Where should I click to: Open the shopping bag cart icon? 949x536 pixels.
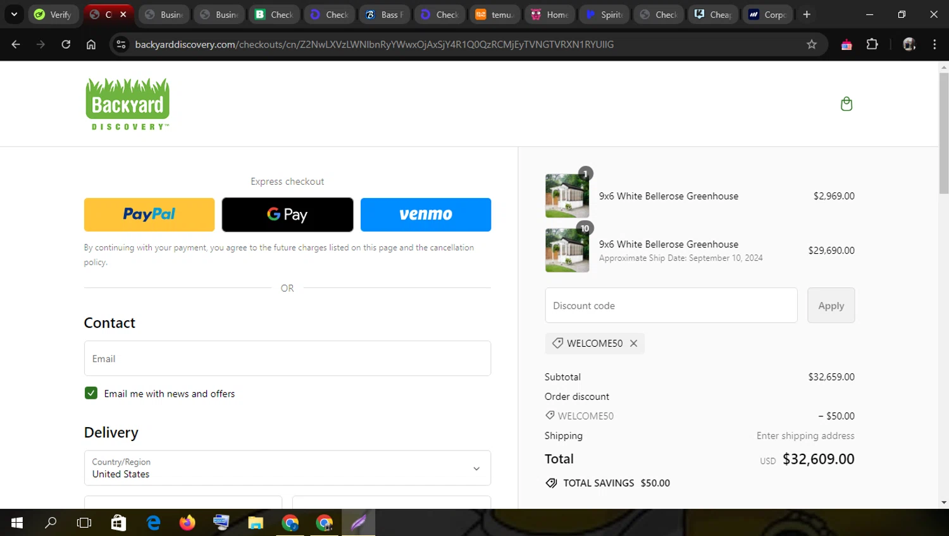pos(846,104)
